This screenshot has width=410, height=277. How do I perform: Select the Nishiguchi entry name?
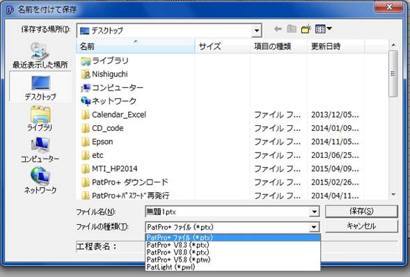pos(110,74)
